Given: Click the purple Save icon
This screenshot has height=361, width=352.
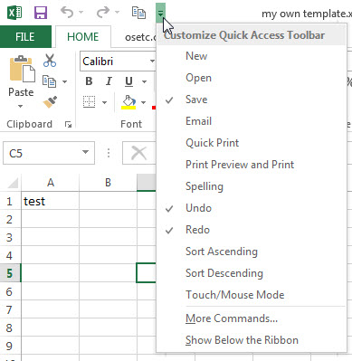Looking at the screenshot, I should [41, 13].
